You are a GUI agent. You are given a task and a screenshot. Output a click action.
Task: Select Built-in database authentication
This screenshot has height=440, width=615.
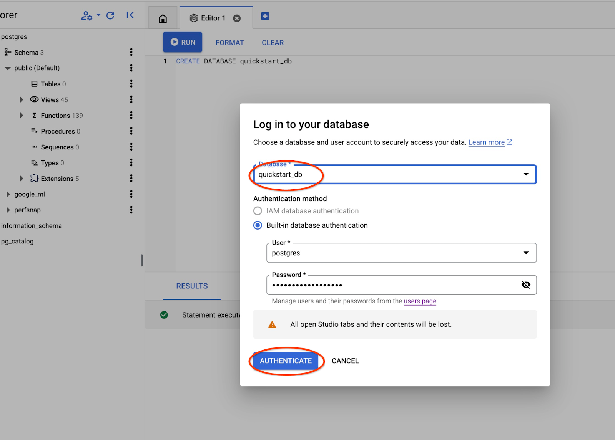point(258,225)
